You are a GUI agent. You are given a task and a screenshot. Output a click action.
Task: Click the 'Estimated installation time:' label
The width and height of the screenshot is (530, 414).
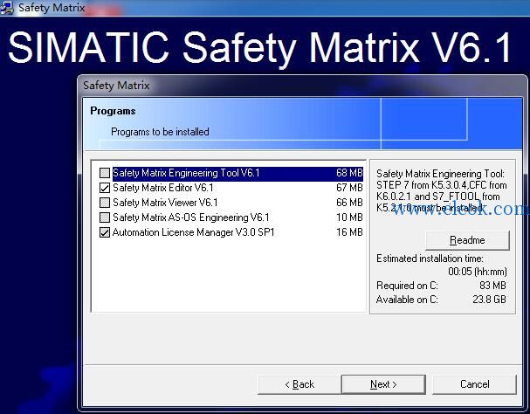(430, 259)
